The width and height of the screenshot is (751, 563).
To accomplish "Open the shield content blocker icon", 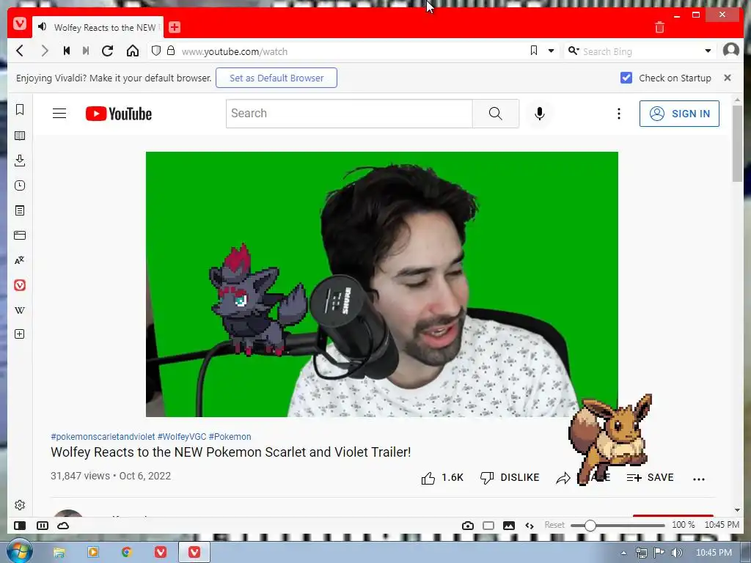I will pyautogui.click(x=155, y=51).
